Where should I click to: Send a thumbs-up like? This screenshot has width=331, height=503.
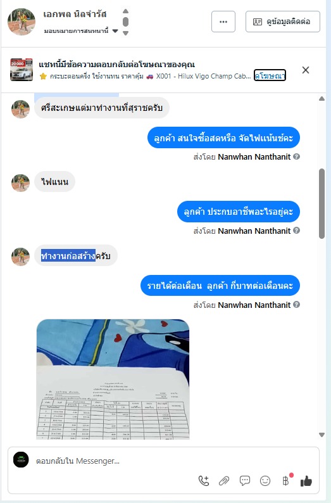coord(306,481)
